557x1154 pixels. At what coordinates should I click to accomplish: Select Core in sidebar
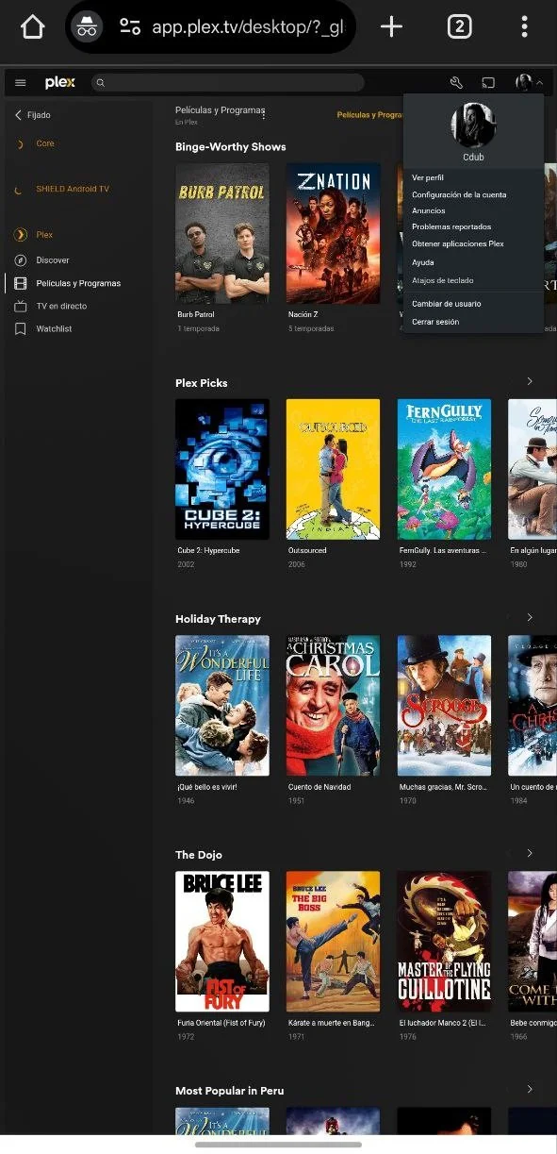[45, 143]
